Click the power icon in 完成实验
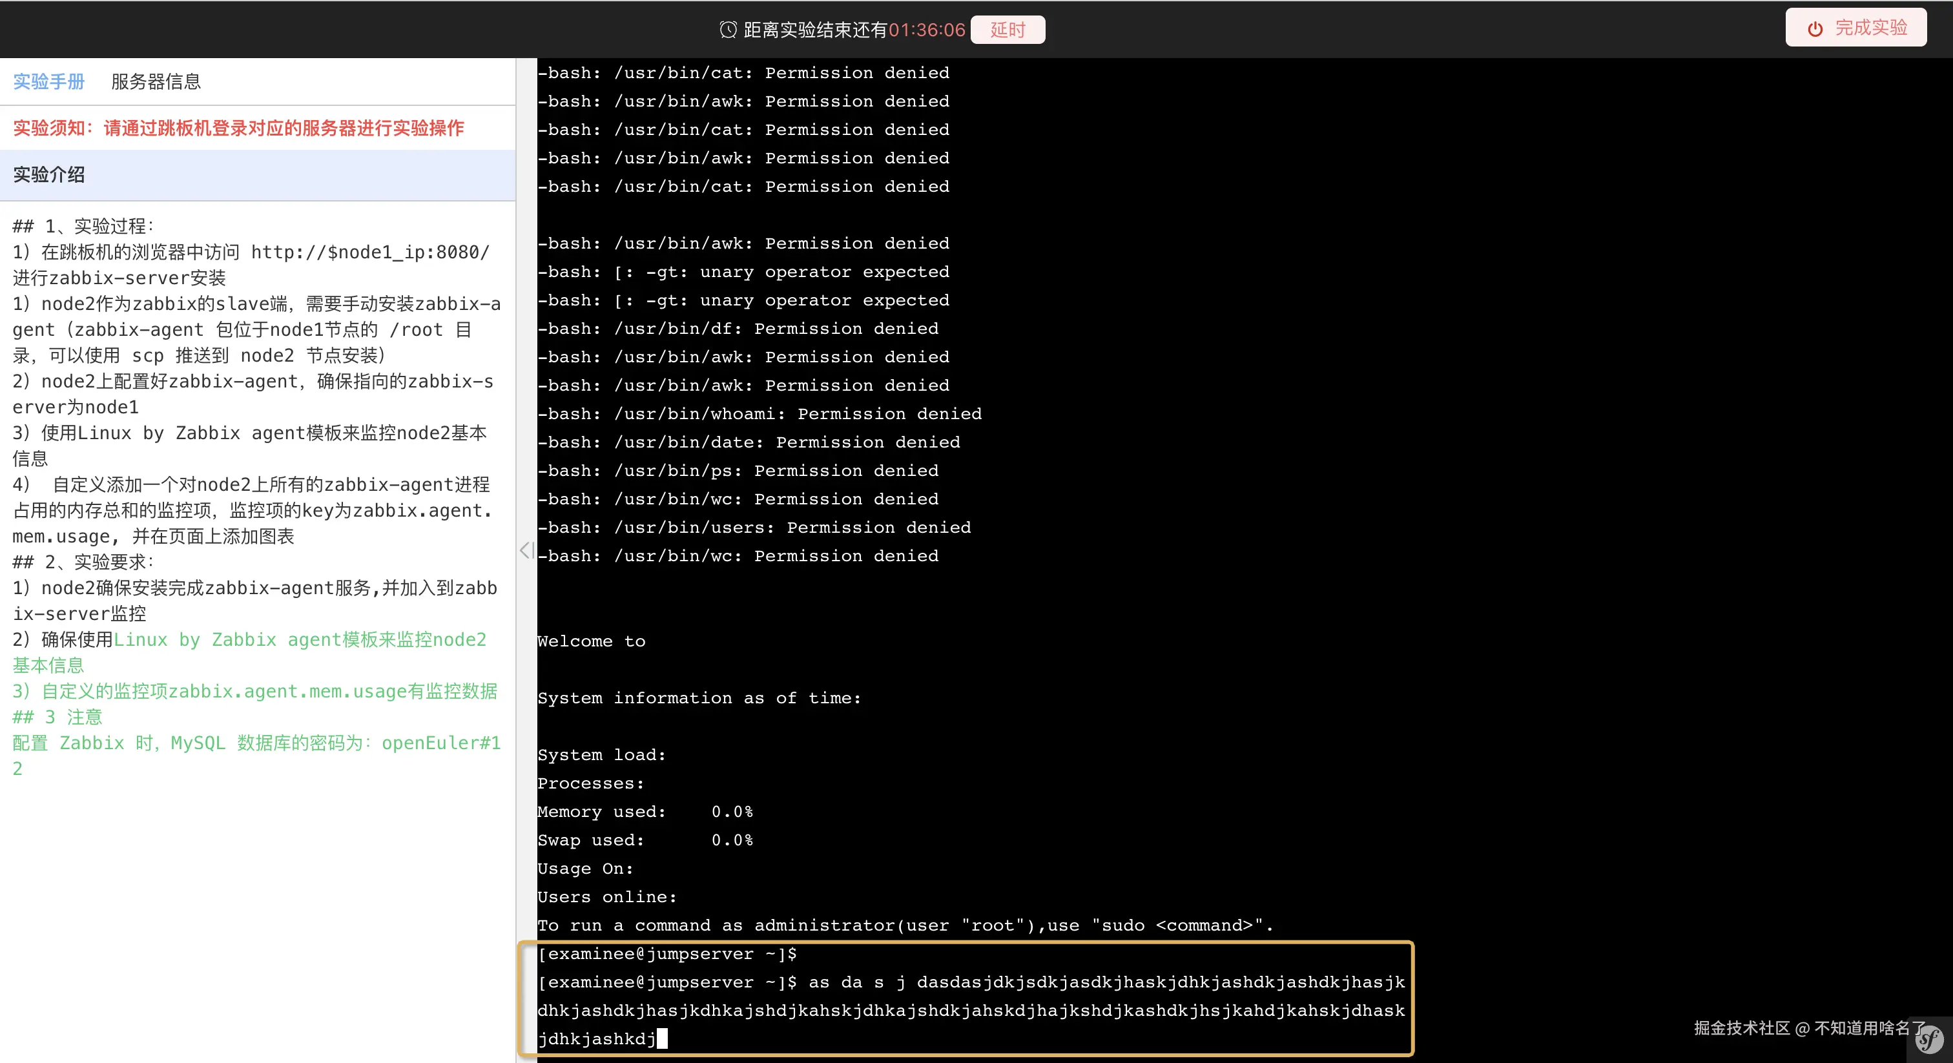1953x1063 pixels. tap(1815, 29)
